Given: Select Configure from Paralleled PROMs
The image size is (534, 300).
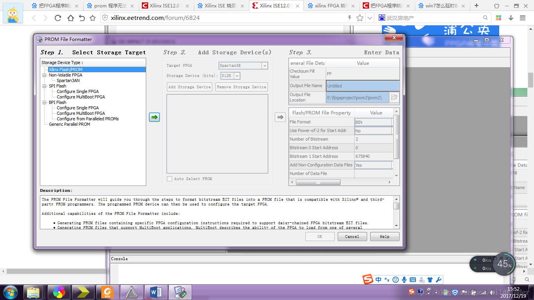Looking at the screenshot, I should tap(88, 119).
